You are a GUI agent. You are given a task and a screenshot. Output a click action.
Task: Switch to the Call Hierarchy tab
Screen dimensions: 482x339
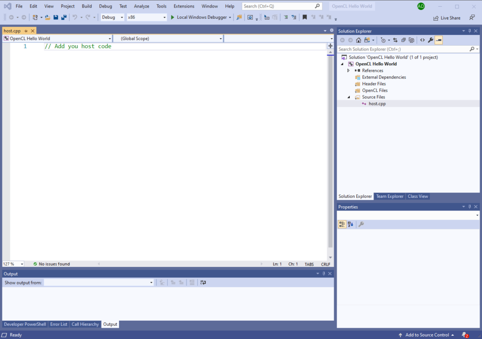pos(85,324)
